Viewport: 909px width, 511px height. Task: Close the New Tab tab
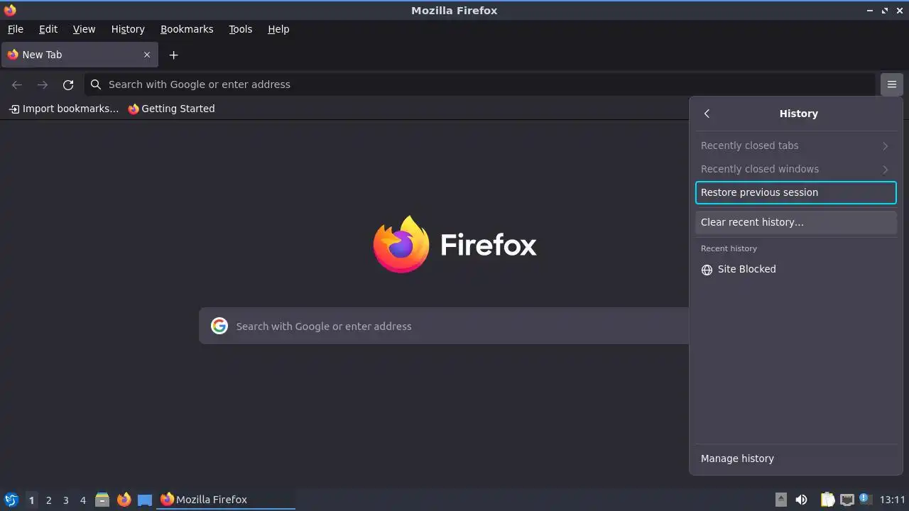click(x=147, y=55)
